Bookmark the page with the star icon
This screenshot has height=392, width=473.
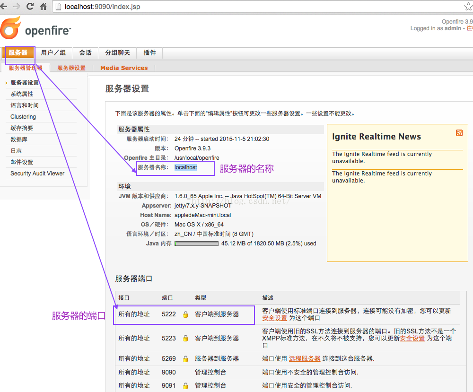coord(468,6)
